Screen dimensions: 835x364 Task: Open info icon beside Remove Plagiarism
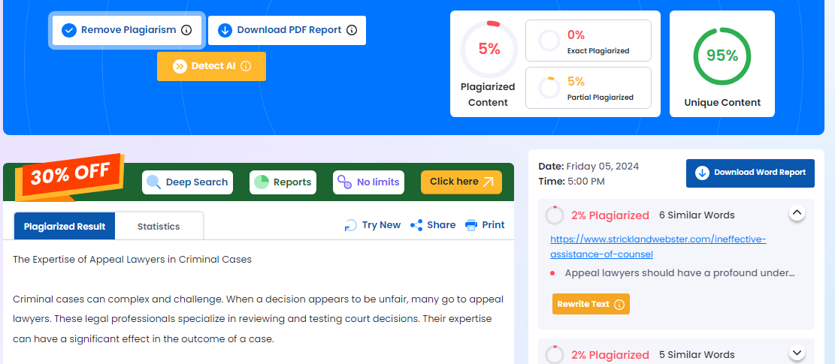tap(186, 30)
